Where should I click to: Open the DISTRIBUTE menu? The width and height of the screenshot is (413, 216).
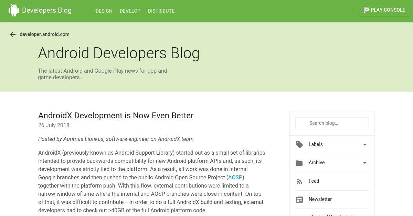coord(161,11)
